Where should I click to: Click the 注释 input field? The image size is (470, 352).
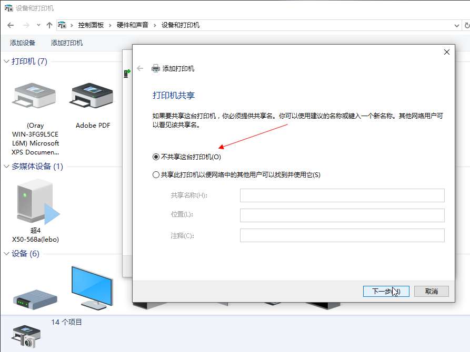[x=342, y=235]
